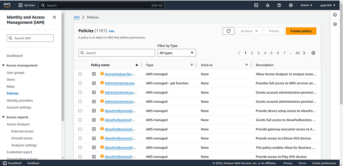Refresh the policies list
Viewport: 343px width, 166px height.
click(x=229, y=31)
